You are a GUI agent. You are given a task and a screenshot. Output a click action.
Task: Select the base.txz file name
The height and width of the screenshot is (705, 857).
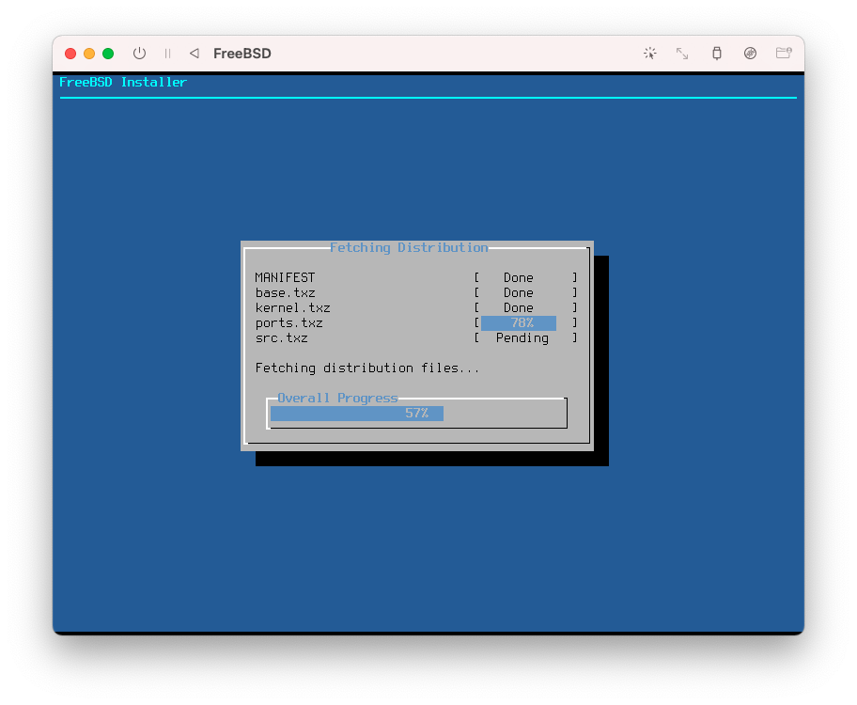[x=285, y=292]
